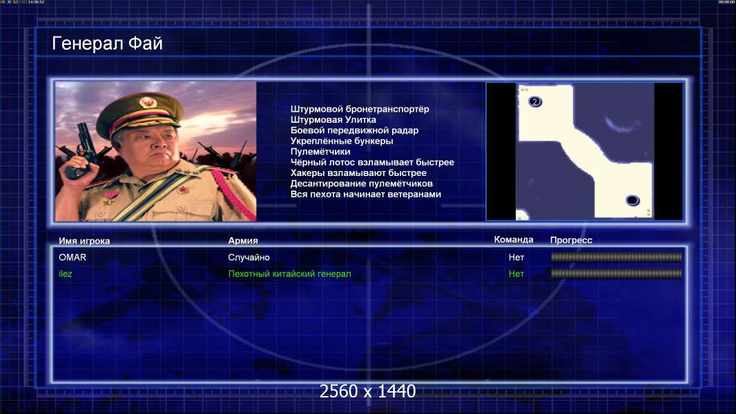Select start position marker 2 on map

pos(534,101)
